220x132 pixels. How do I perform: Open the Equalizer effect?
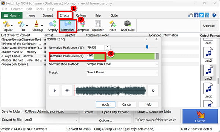coord(98,26)
